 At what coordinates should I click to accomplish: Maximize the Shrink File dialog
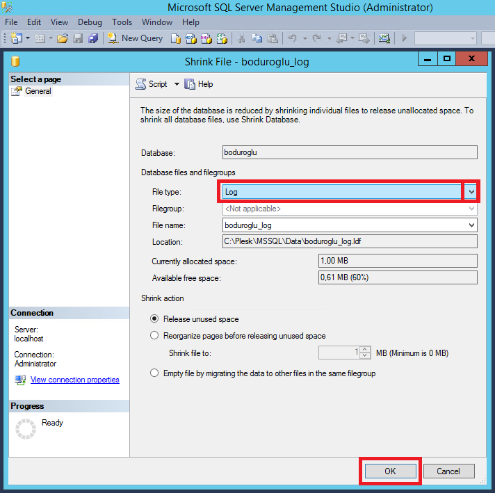point(447,58)
